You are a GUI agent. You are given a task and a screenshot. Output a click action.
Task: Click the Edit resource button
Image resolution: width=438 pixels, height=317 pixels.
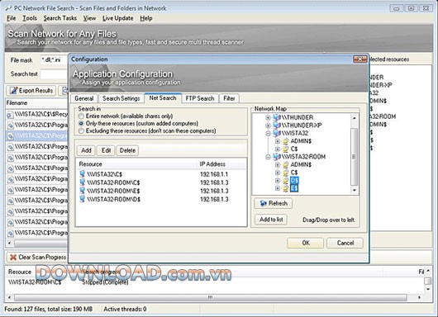[106, 150]
